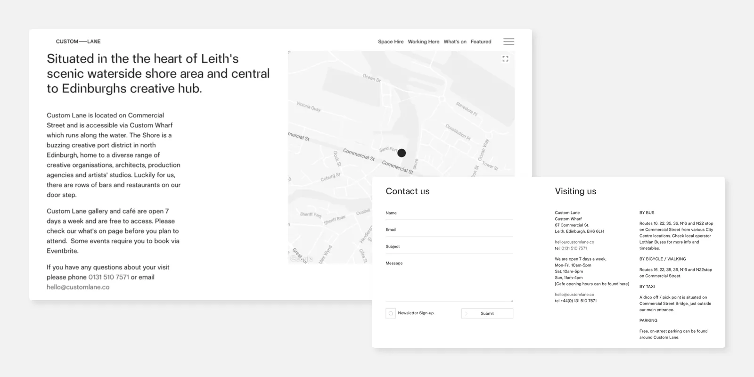Click the Sun, 11am-4pm hours line
Viewport: 754px width, 377px height.
[x=568, y=278]
